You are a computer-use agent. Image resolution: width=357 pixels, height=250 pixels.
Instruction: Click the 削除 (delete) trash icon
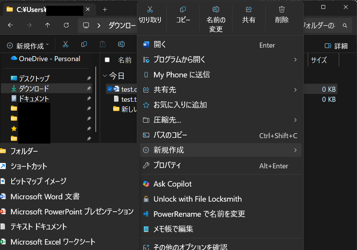(x=282, y=9)
